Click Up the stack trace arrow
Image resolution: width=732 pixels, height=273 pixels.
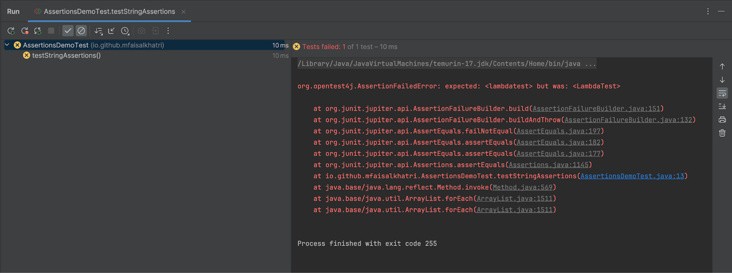(x=722, y=66)
